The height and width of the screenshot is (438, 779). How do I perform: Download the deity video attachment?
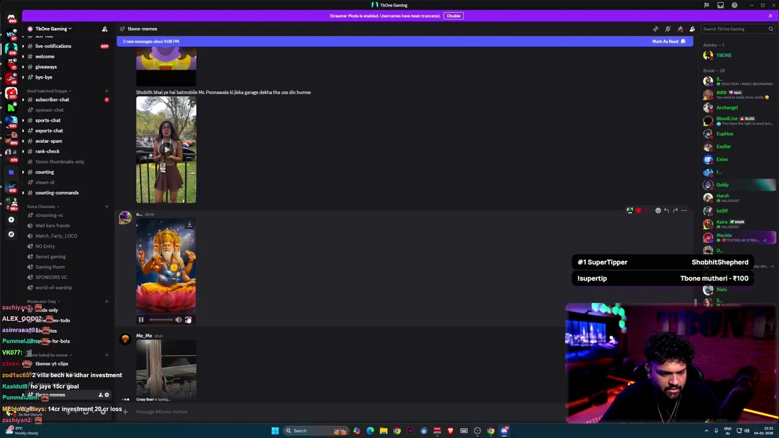189,224
